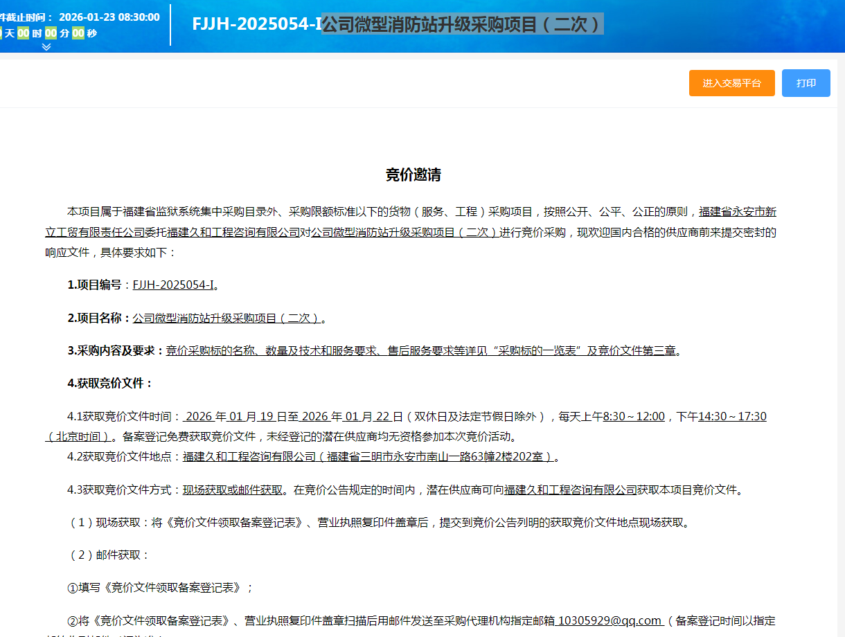Click the 竞价邀请 heading
This screenshot has width=845, height=637.
click(x=413, y=175)
